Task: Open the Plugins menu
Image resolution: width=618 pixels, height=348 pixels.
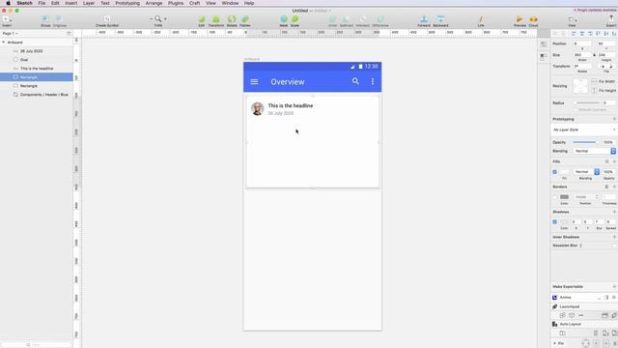Action: tap(176, 3)
